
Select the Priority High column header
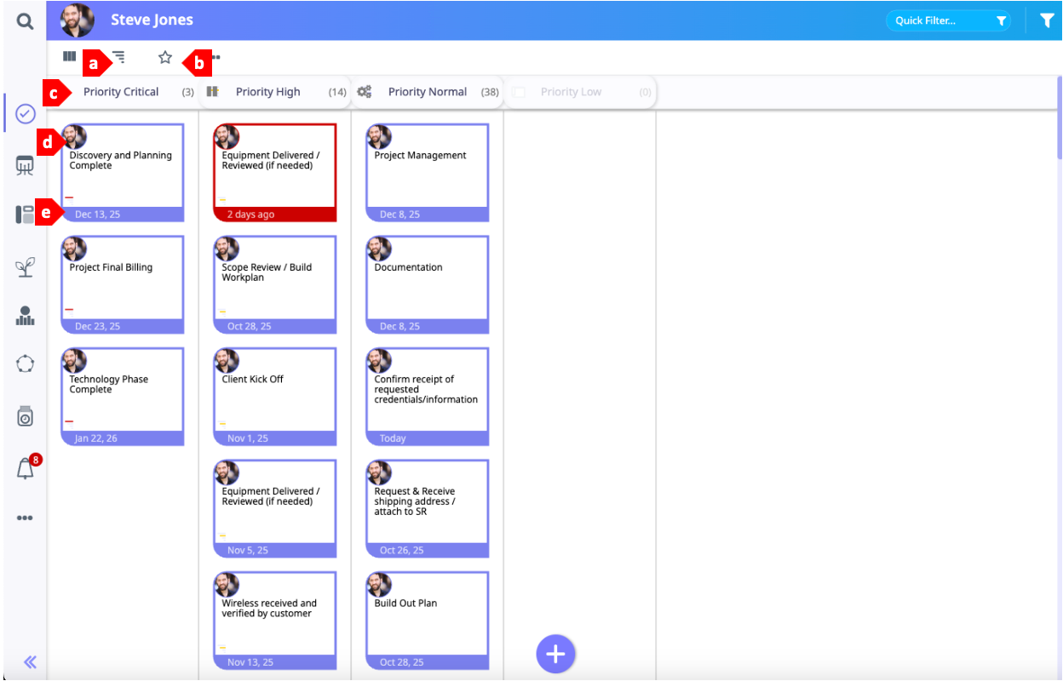click(267, 92)
